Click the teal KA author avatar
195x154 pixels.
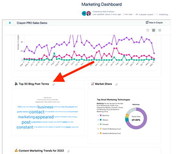pos(84,13)
